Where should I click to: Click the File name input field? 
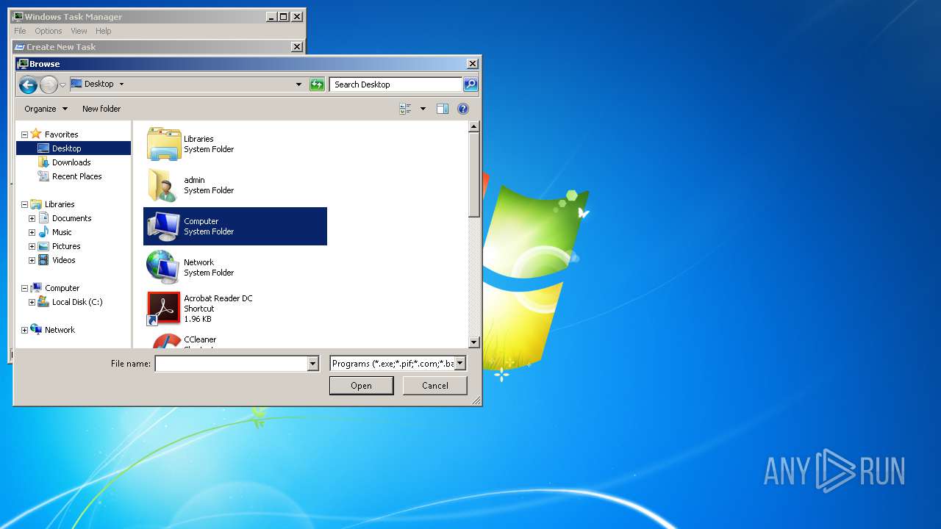click(231, 364)
